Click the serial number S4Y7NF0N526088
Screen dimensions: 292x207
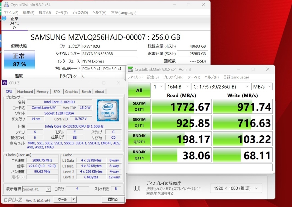109,54
